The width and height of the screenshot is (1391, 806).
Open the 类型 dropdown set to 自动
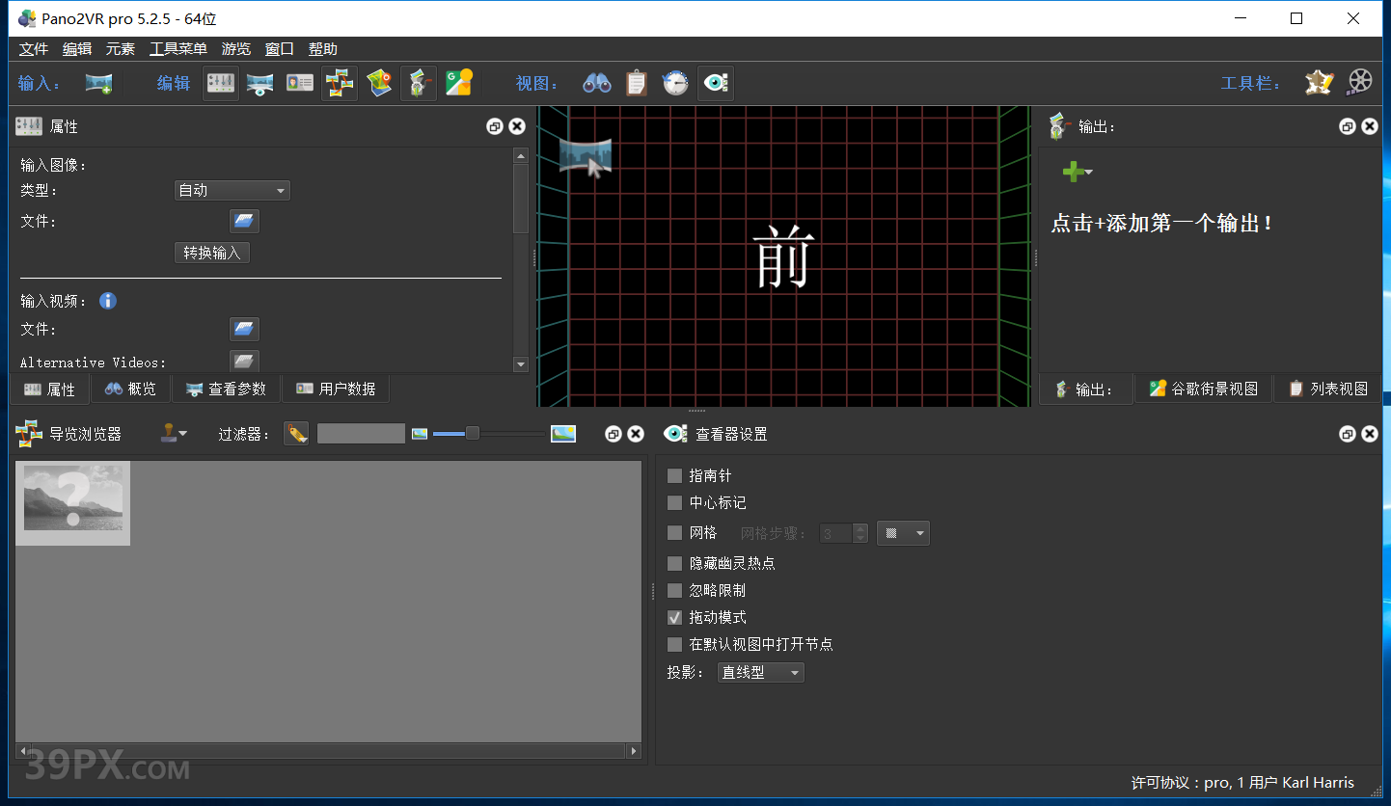click(232, 191)
